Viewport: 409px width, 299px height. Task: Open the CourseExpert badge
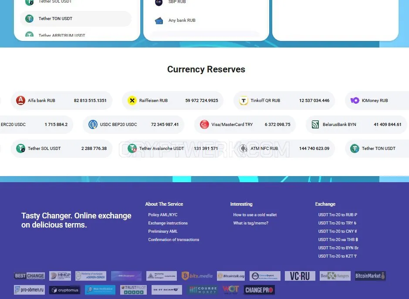[265, 276]
